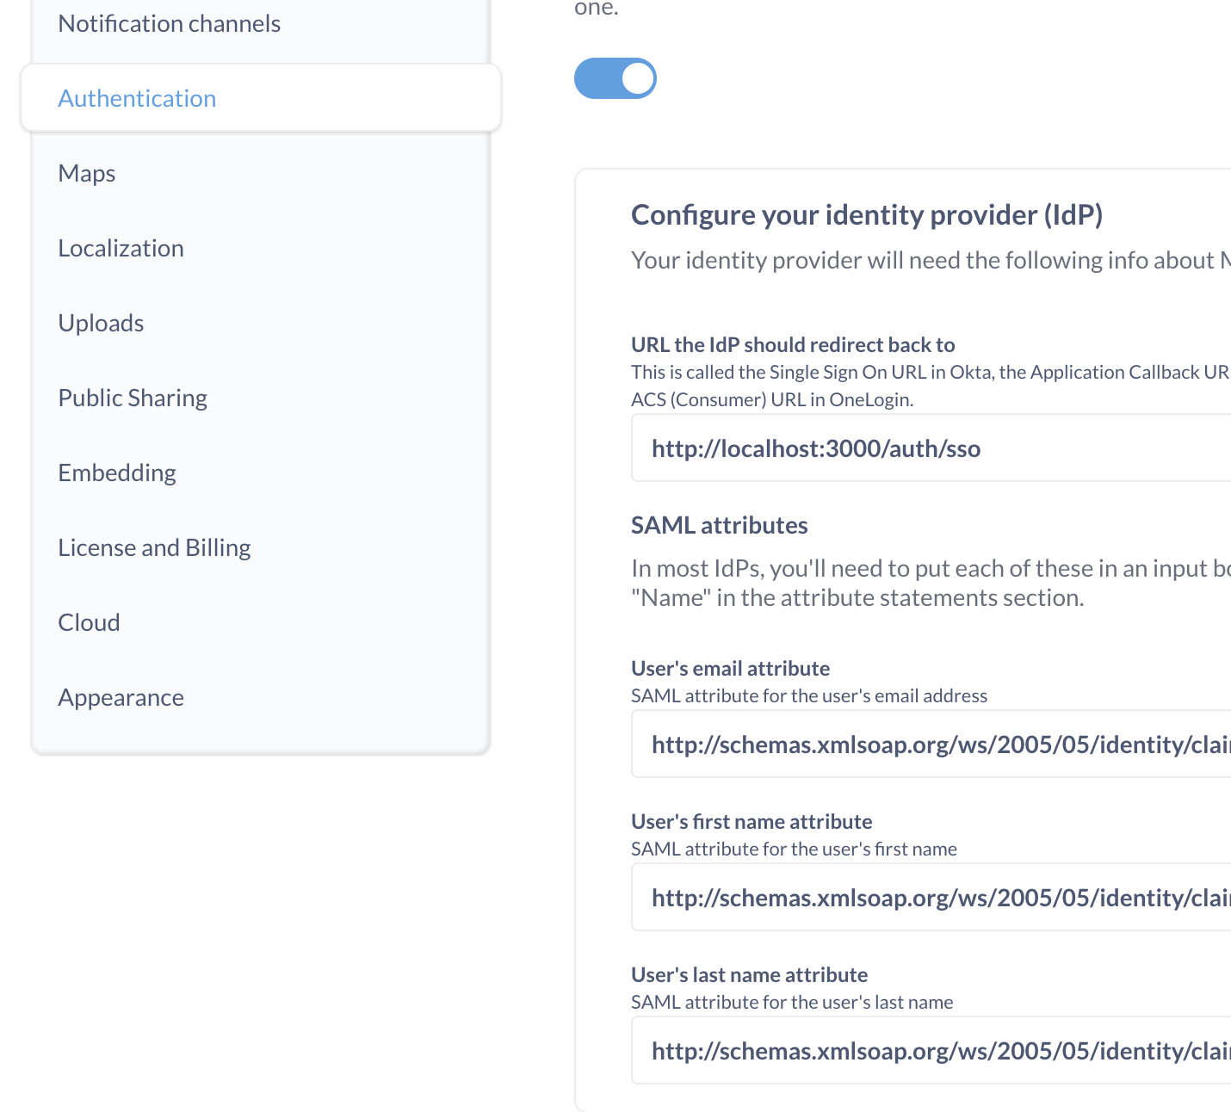This screenshot has width=1231, height=1112.
Task: Click the "SAML attributes" section heading
Action: click(719, 526)
